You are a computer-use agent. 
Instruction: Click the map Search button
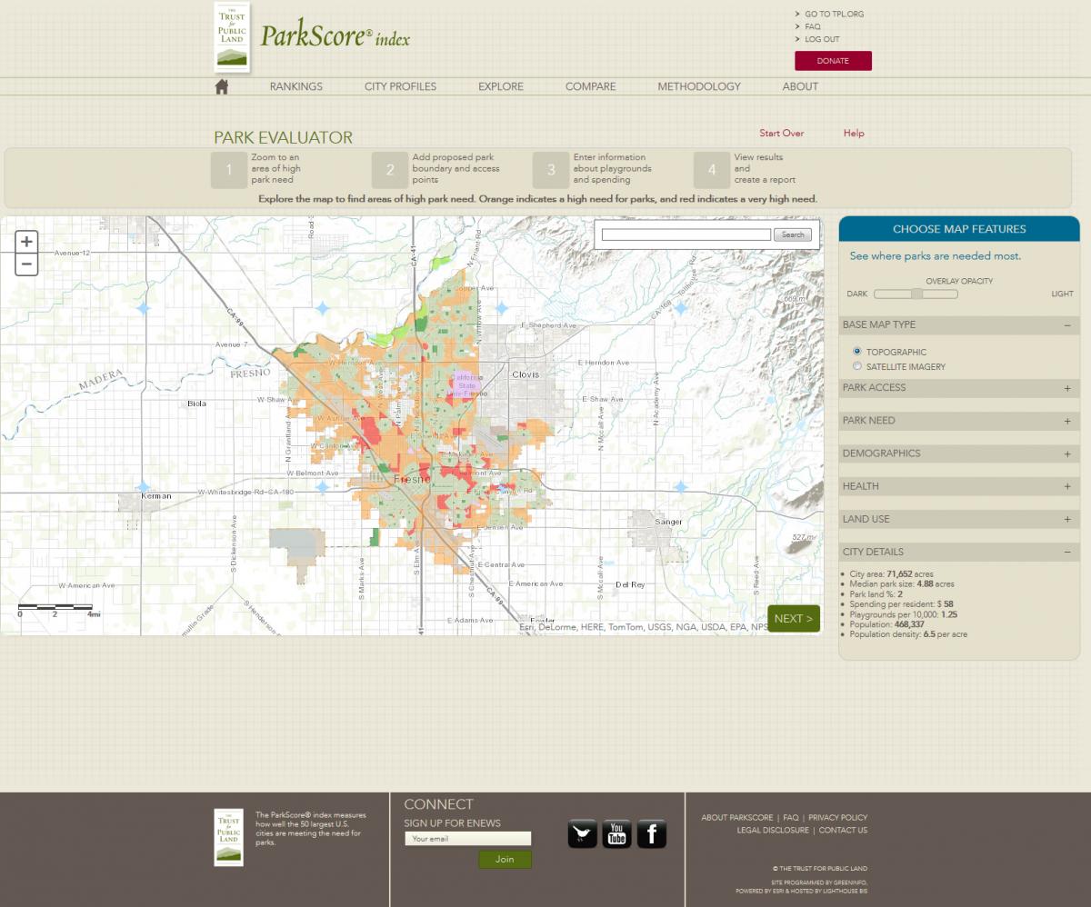793,234
